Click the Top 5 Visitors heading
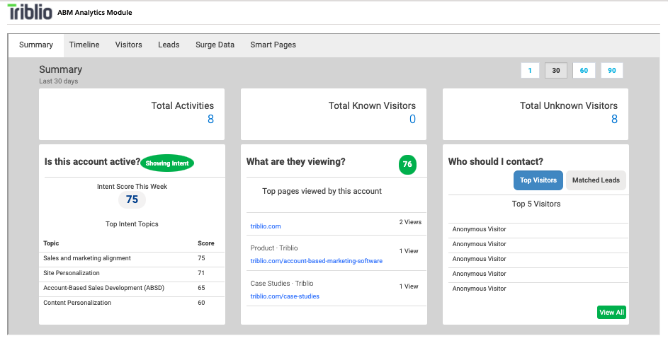668x348 pixels. (x=536, y=204)
